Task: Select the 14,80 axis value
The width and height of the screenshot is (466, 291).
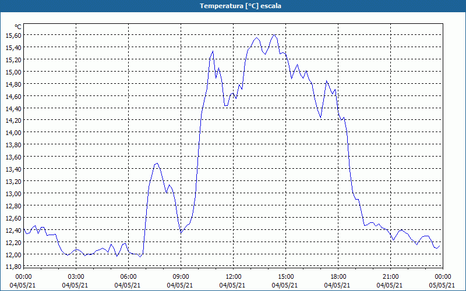Action: point(13,84)
